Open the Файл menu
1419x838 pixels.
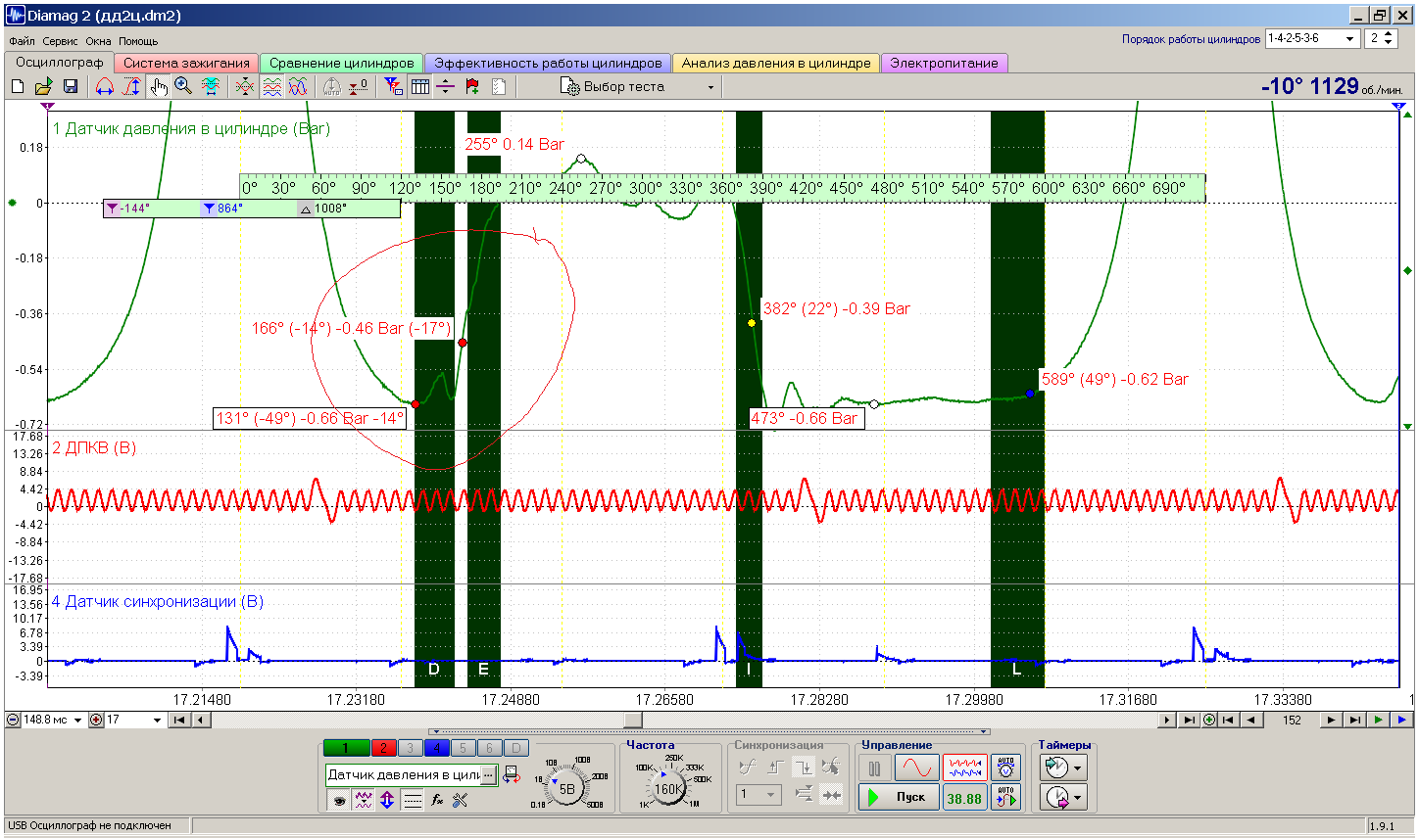point(22,41)
